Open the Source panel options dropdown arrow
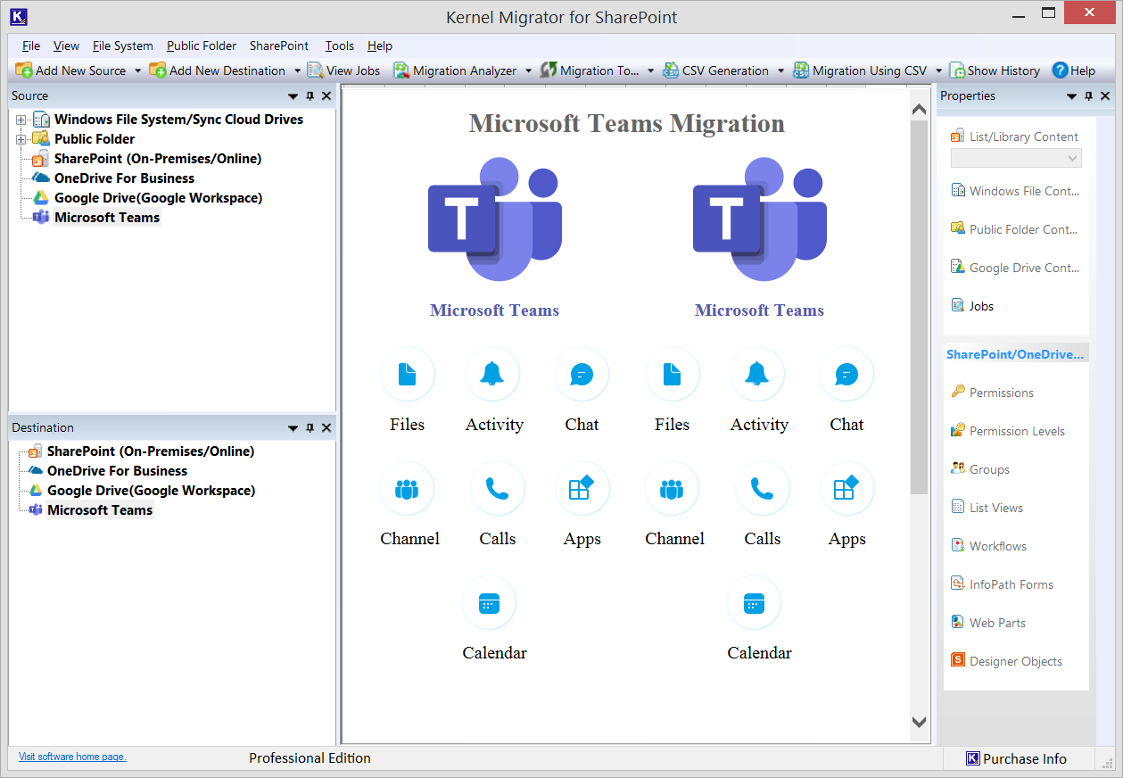This screenshot has height=778, width=1123. point(293,96)
